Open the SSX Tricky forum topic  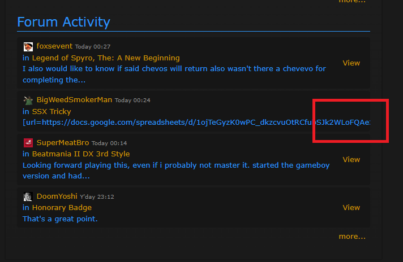click(x=52, y=111)
